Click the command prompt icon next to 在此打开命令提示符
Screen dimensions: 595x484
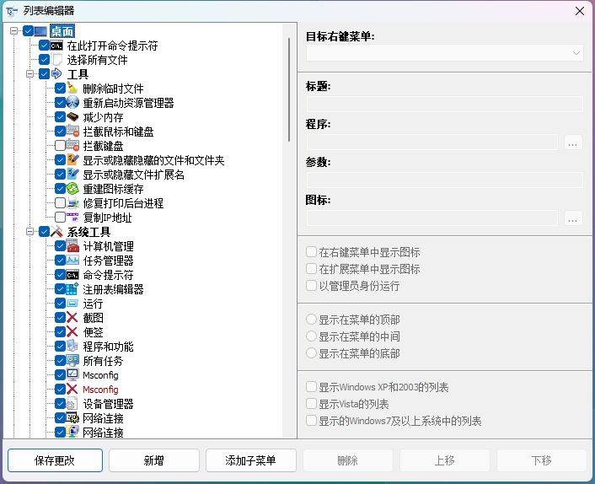coord(56,46)
